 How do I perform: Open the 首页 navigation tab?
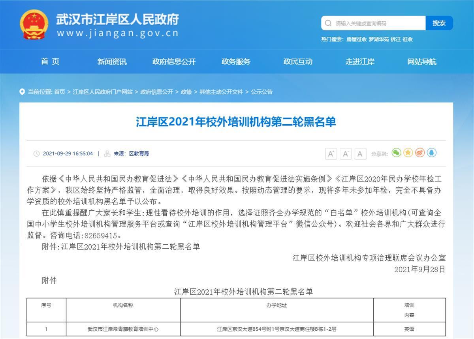coord(50,62)
